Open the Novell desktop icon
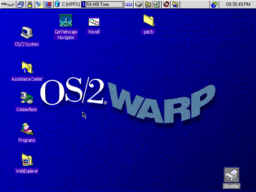 click(94, 22)
